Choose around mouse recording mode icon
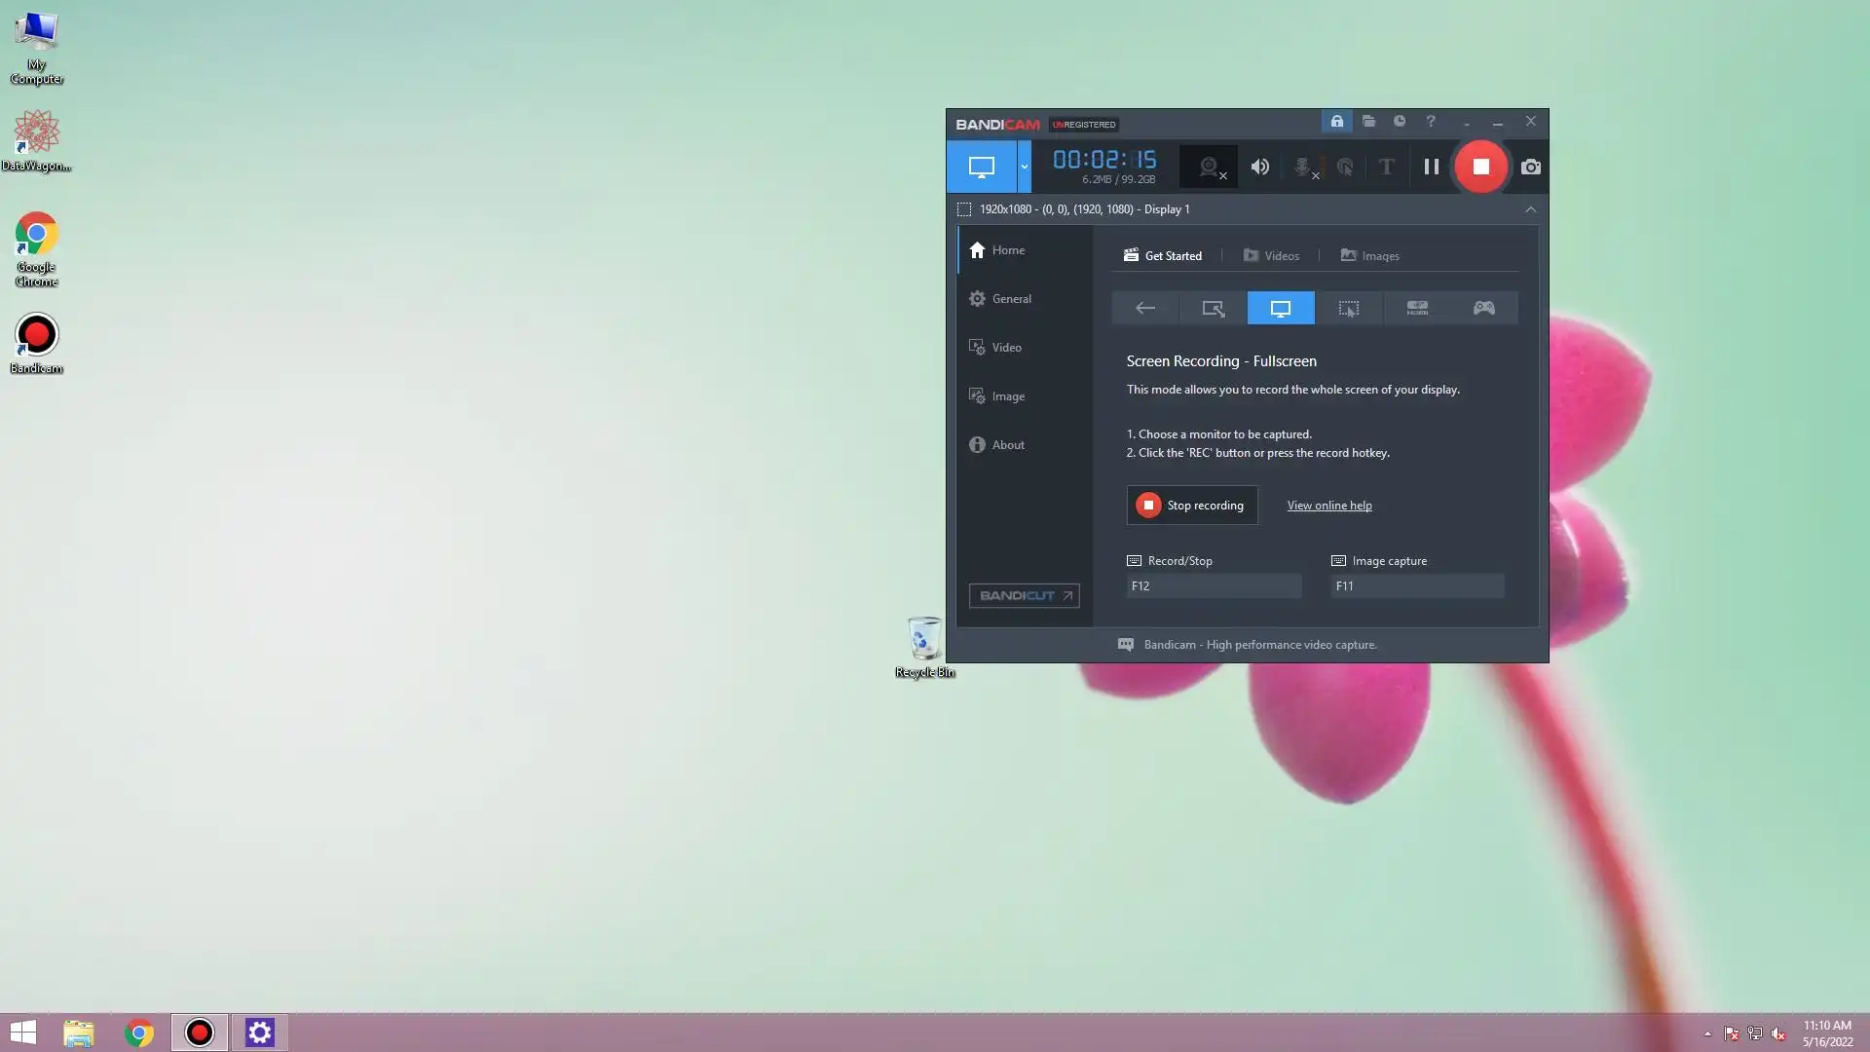 click(x=1348, y=308)
